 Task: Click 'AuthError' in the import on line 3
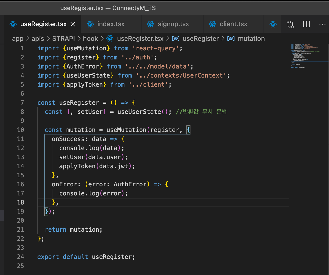[x=83, y=66]
